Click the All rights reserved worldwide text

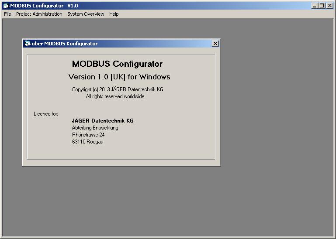pos(115,96)
